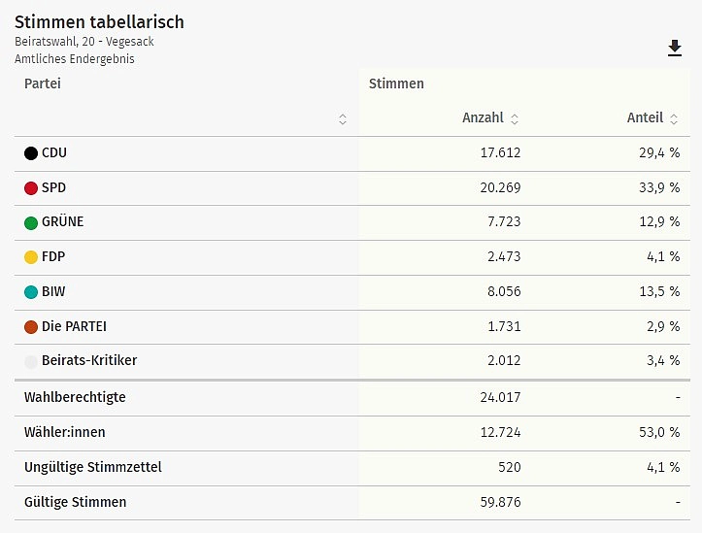Sort by Anzahl column sort arrows
The width and height of the screenshot is (702, 533).
click(515, 118)
